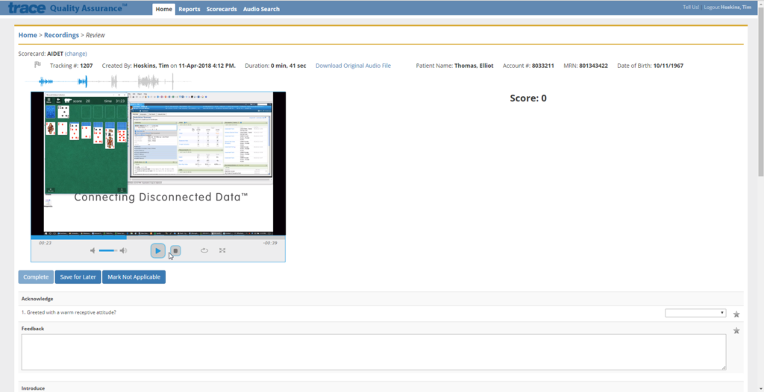The height and width of the screenshot is (392, 764).
Task: Click patient name Thomas, Elliot
Action: [474, 66]
